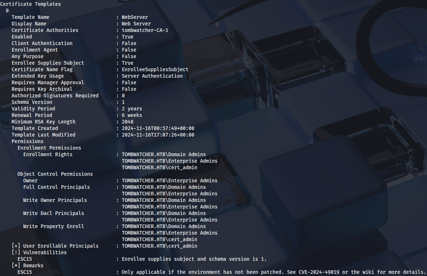Click the Template Last Modified timestamp value
Viewport: 427px width, 276px height.
click(158, 135)
